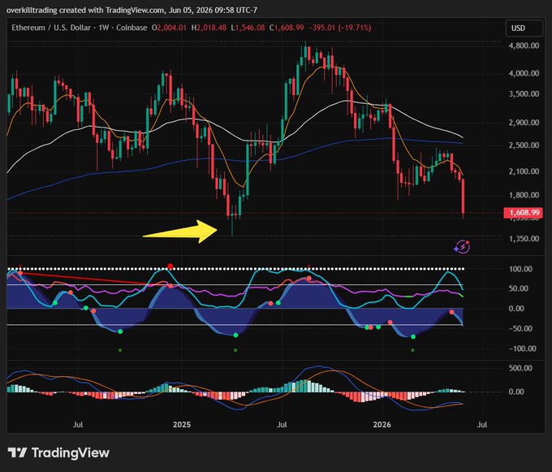Click the Ethereum / U.S. Dollar symbol title

coord(51,28)
